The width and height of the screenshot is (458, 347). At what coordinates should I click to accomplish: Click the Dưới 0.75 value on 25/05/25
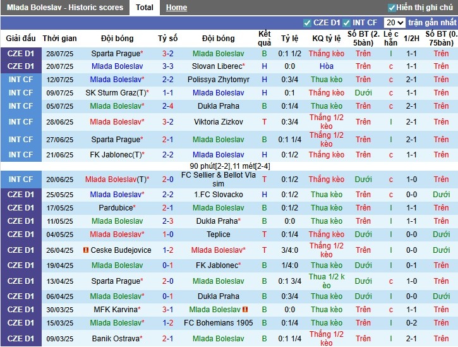(x=442, y=195)
